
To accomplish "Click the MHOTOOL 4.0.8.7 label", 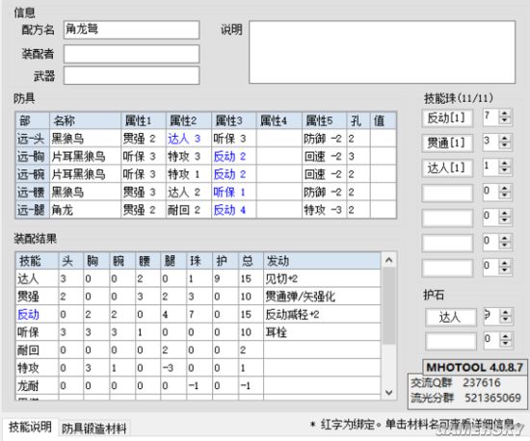I will pos(474,367).
